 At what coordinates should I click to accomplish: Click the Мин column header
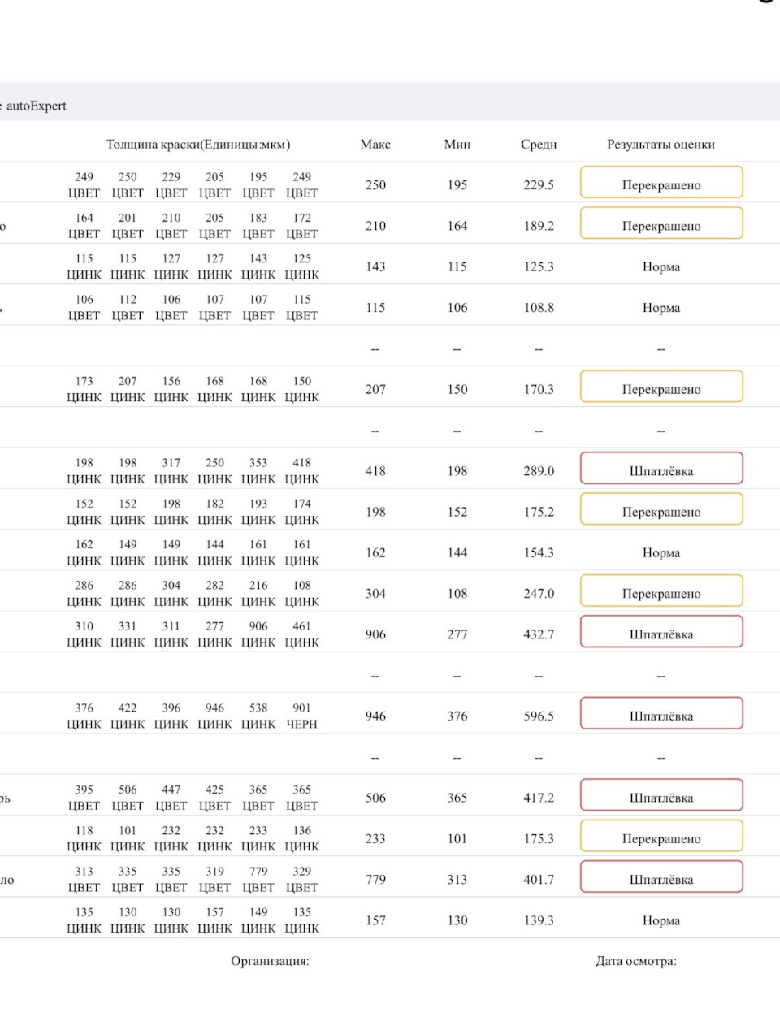click(457, 145)
